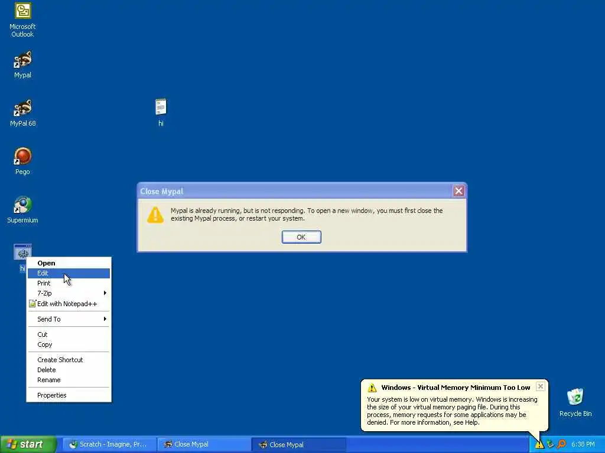The image size is (605, 453).
Task: Click OK in the Close Mypal dialog
Action: [301, 237]
